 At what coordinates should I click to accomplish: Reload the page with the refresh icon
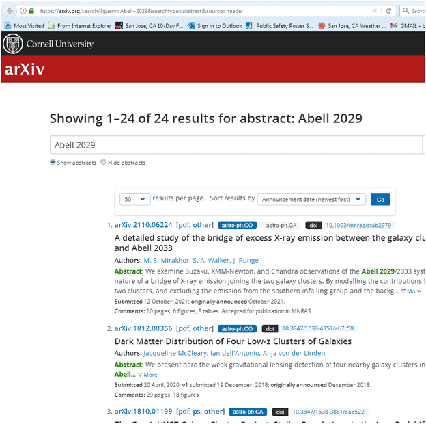pyautogui.click(x=388, y=11)
